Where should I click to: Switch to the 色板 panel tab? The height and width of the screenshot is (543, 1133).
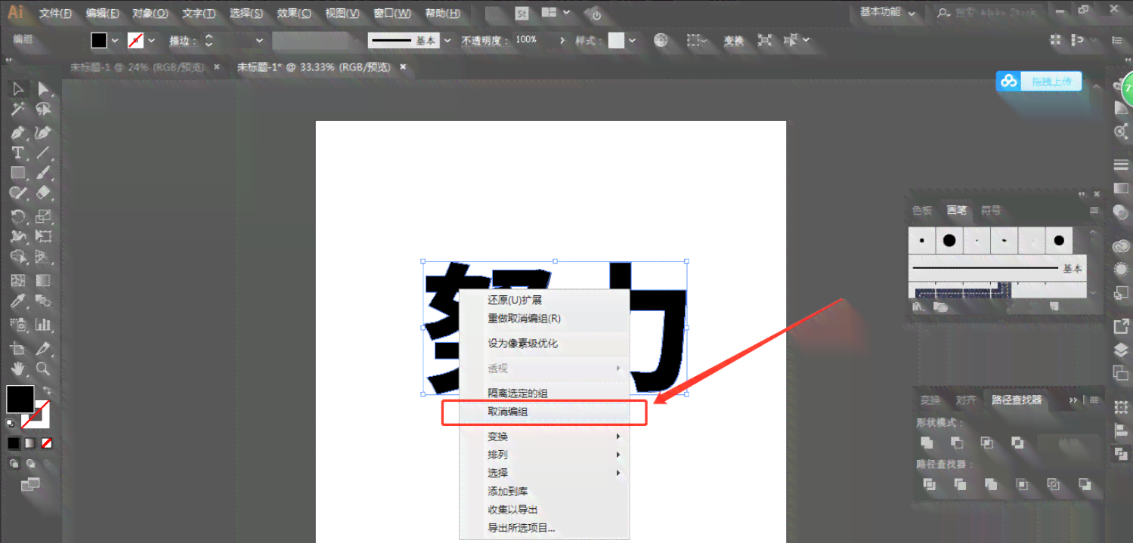click(922, 211)
